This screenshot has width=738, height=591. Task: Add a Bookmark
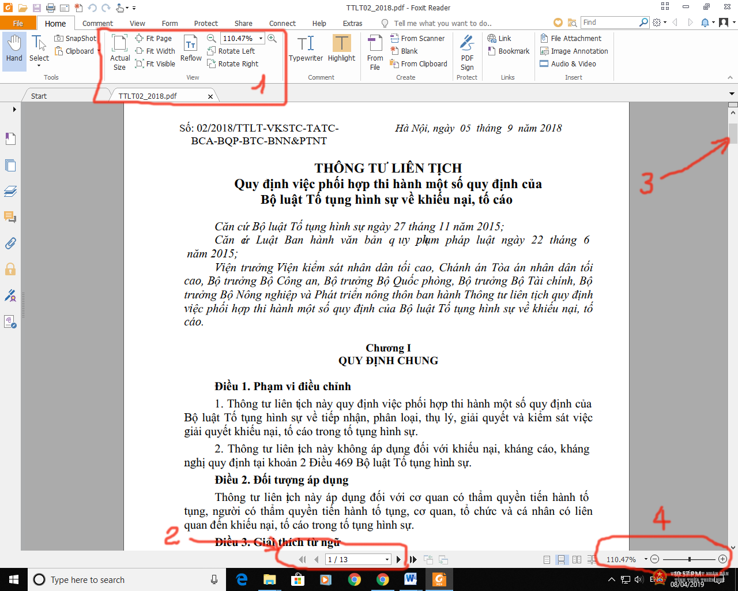pyautogui.click(x=509, y=51)
